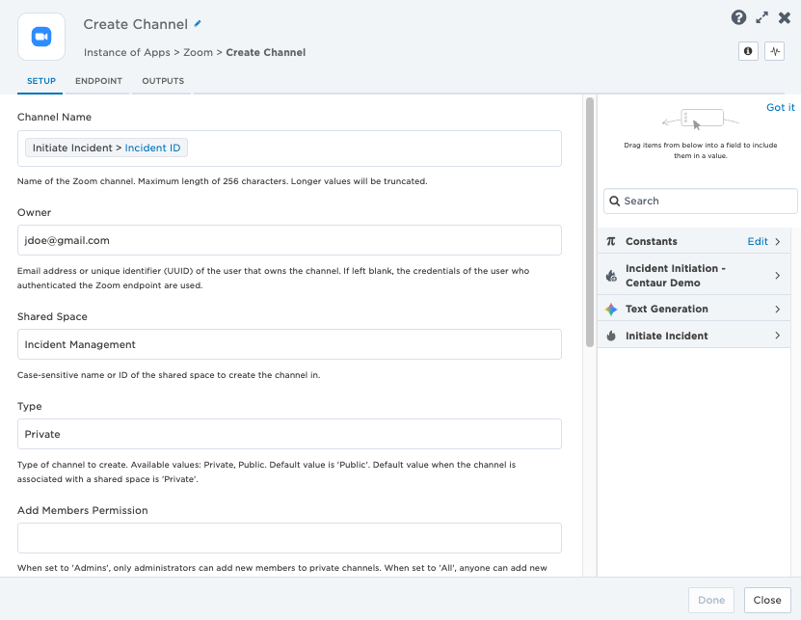
Task: Click inside the Channel Name field
Action: pos(289,148)
